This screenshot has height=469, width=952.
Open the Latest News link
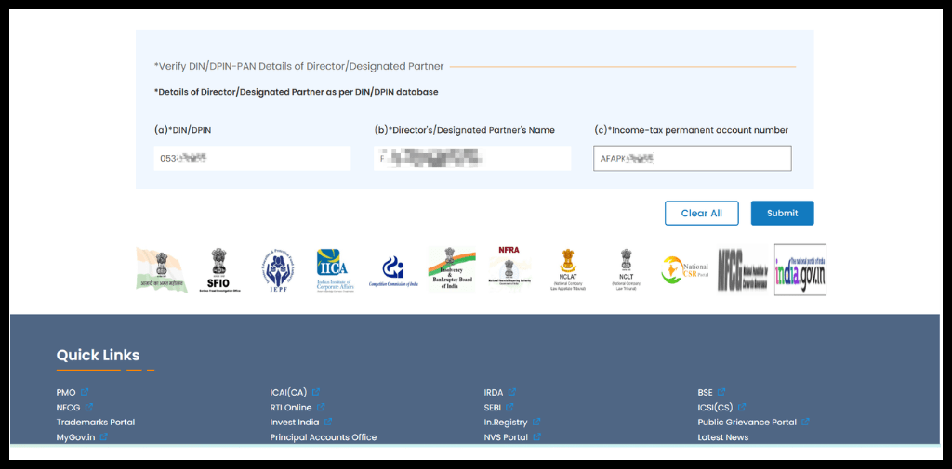pyautogui.click(x=723, y=437)
